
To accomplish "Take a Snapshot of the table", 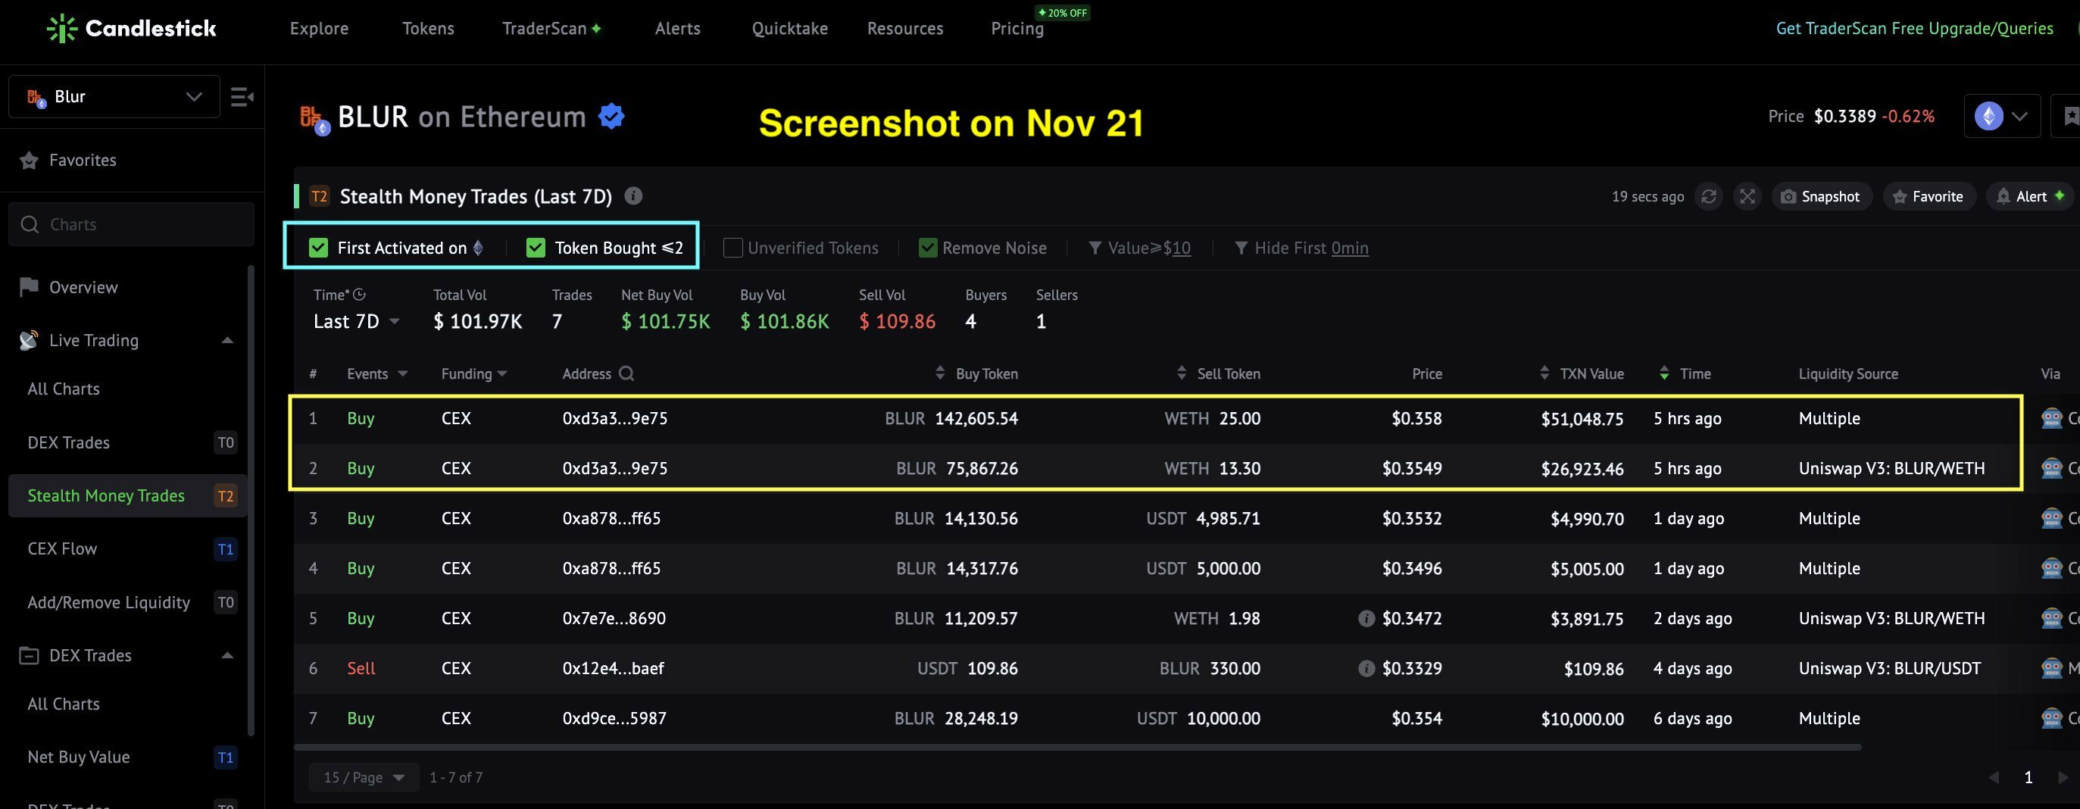I will (1822, 196).
